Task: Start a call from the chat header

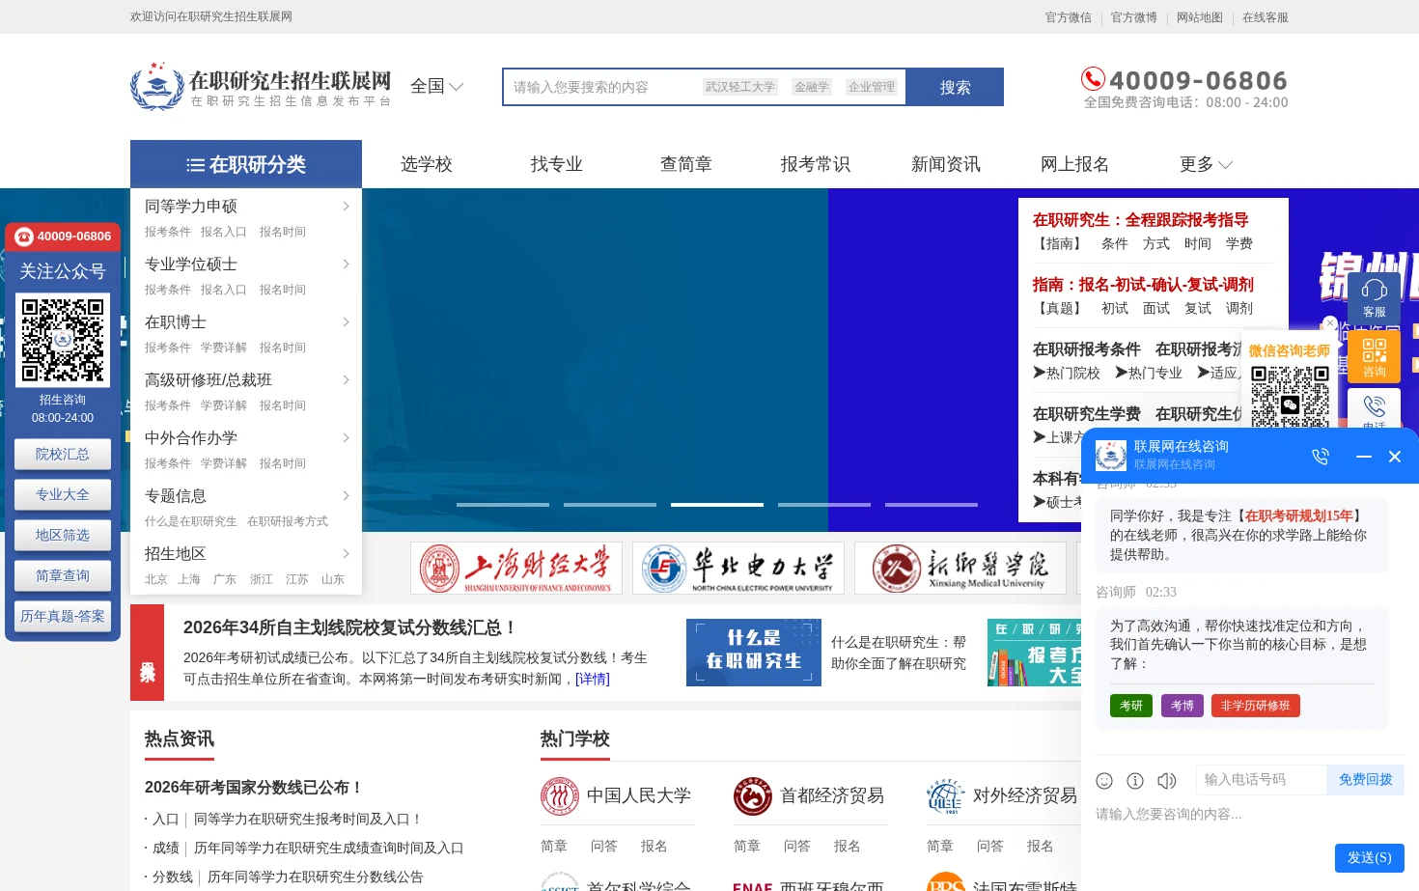Action: click(1321, 457)
